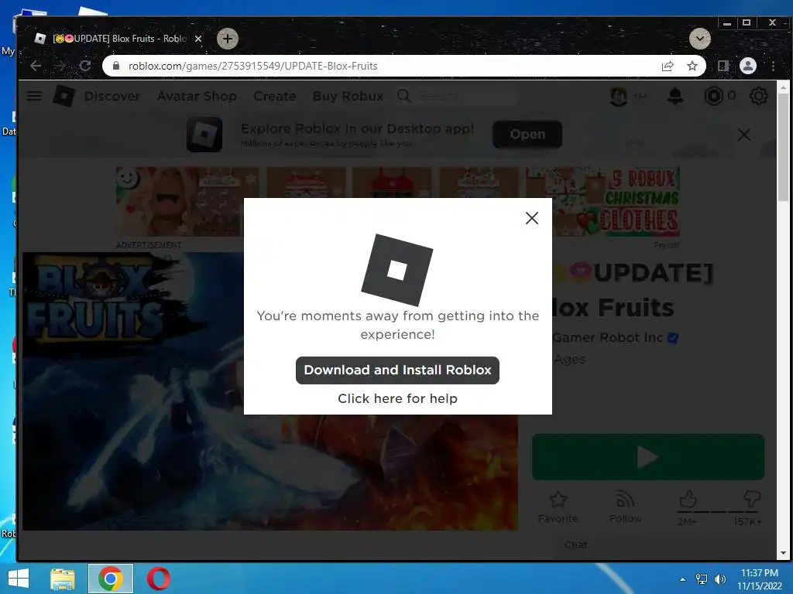Click the Christmas clothes advertisement

click(397, 202)
